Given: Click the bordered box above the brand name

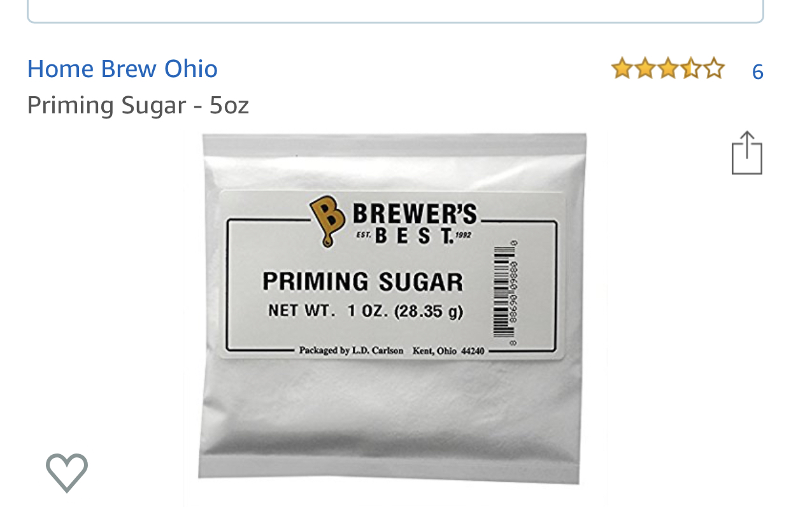Looking at the screenshot, I should point(395,11).
